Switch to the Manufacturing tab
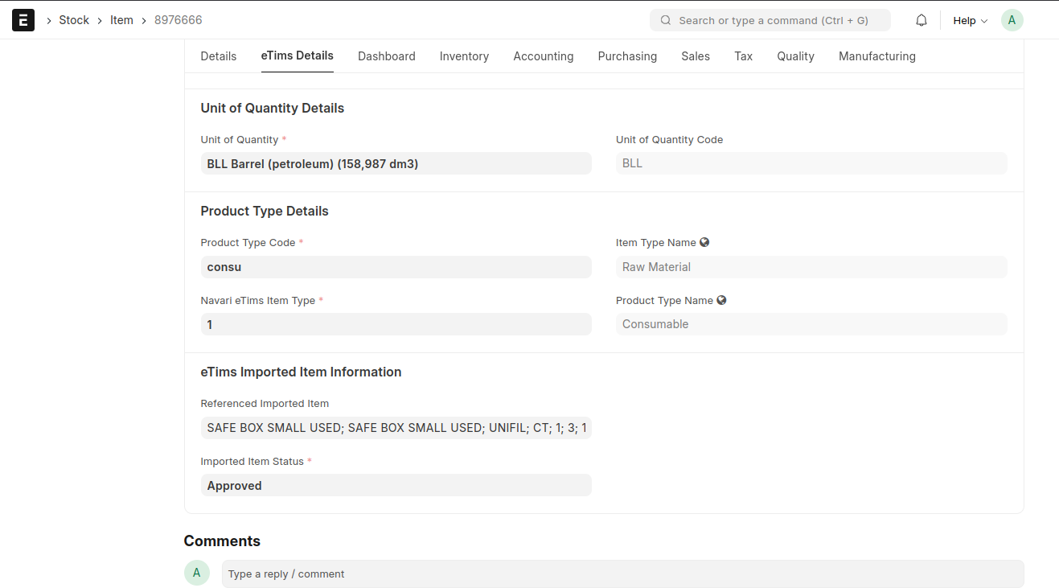Image resolution: width=1059 pixels, height=588 pixels. 877,56
